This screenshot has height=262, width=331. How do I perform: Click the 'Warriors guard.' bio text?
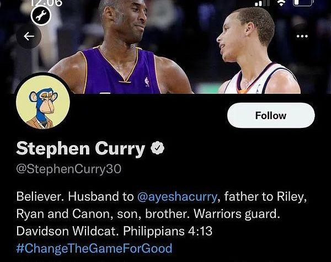pos(237,214)
